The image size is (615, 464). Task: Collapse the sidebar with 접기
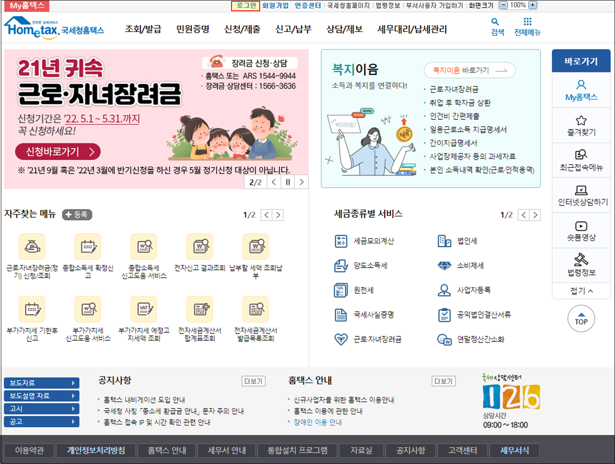click(581, 291)
